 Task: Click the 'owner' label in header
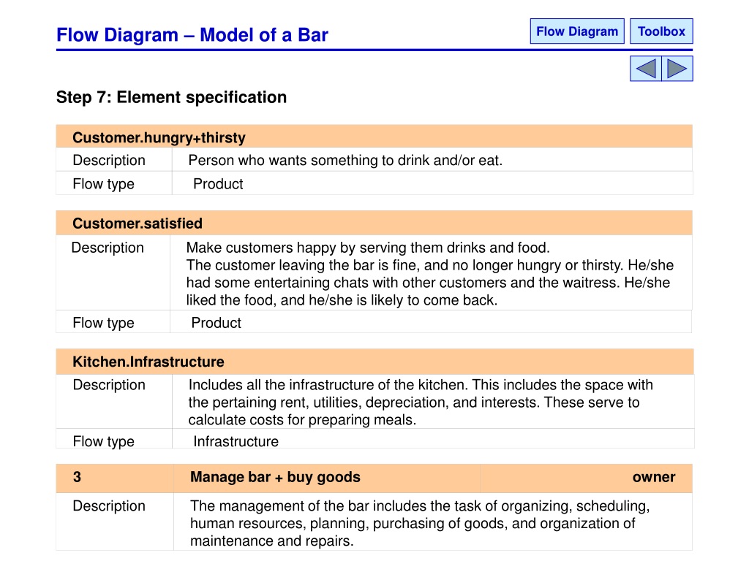653,477
